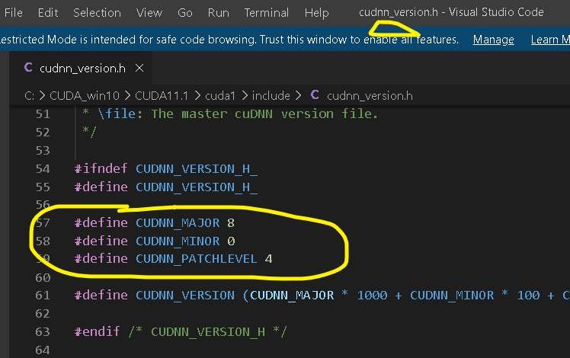Open the Run menu
570x358 pixels.
[219, 13]
